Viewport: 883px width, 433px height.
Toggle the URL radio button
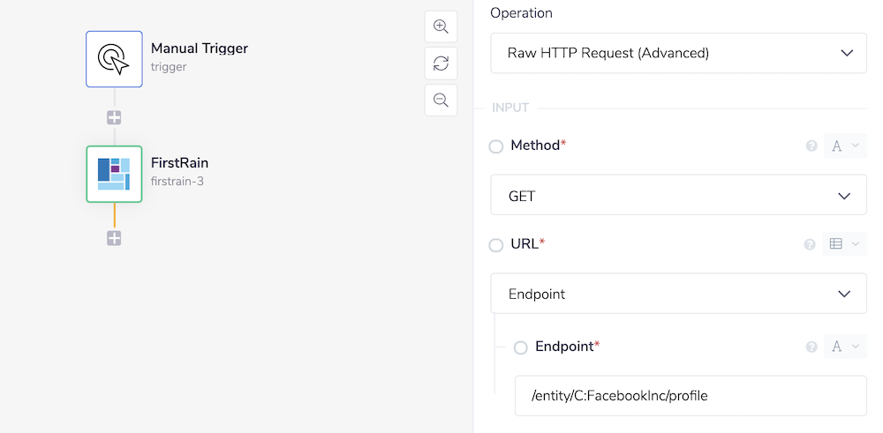click(x=496, y=245)
